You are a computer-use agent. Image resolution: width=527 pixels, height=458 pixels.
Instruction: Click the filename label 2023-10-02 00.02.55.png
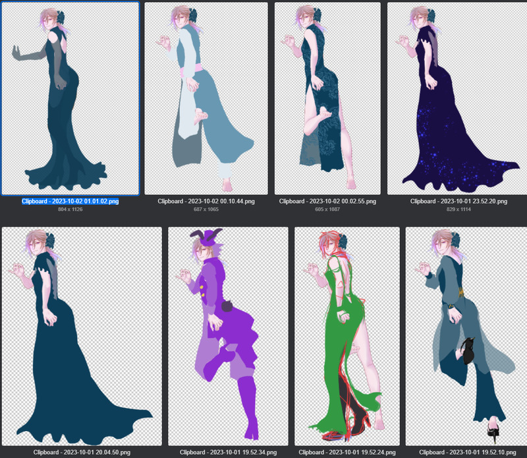pos(327,201)
